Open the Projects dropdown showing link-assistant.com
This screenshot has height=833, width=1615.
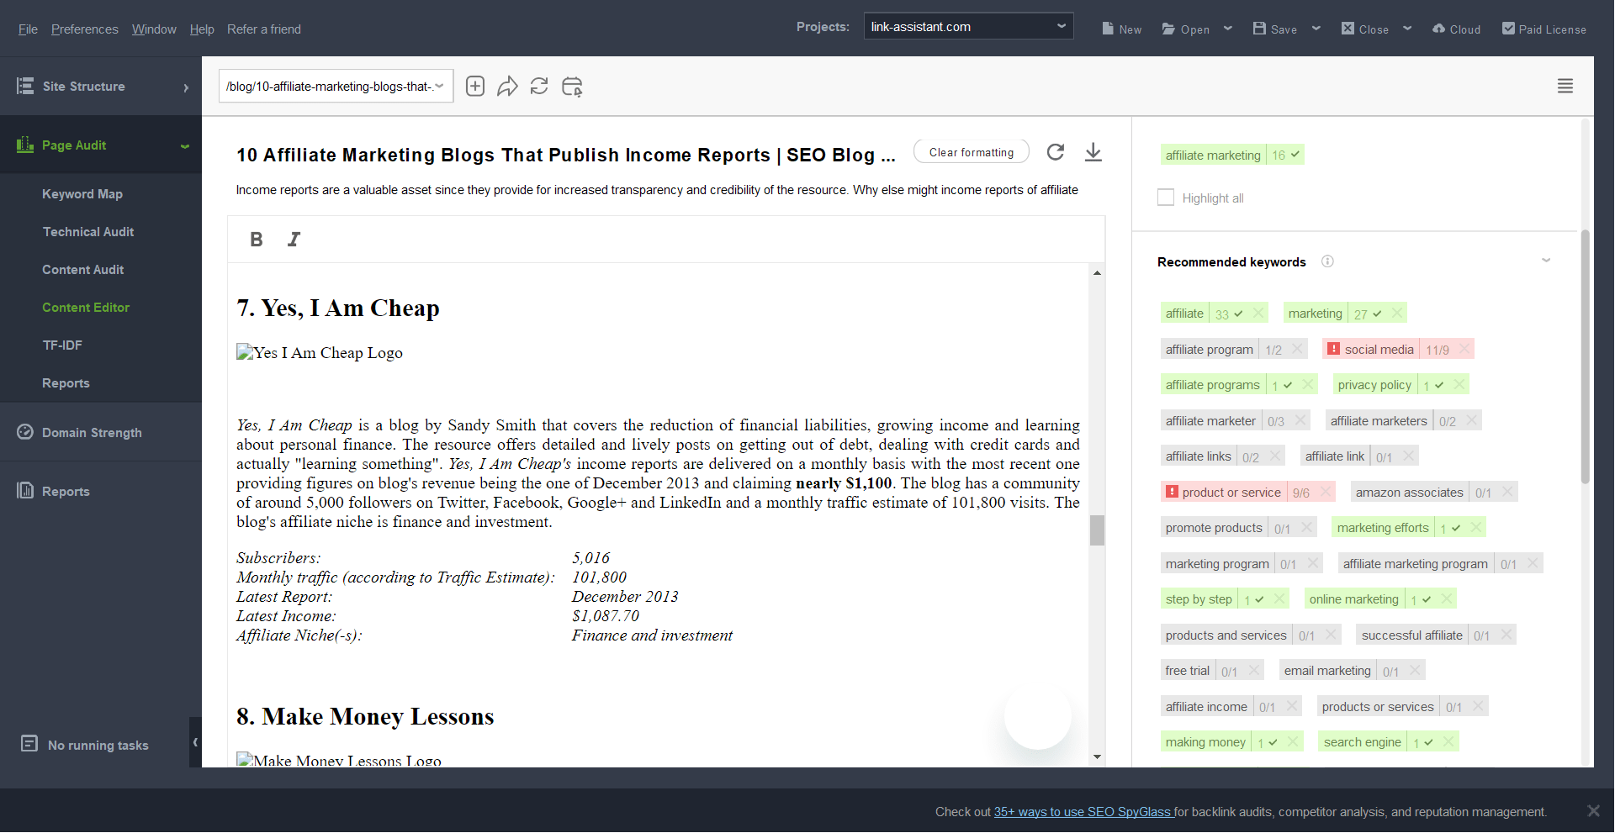click(x=968, y=26)
